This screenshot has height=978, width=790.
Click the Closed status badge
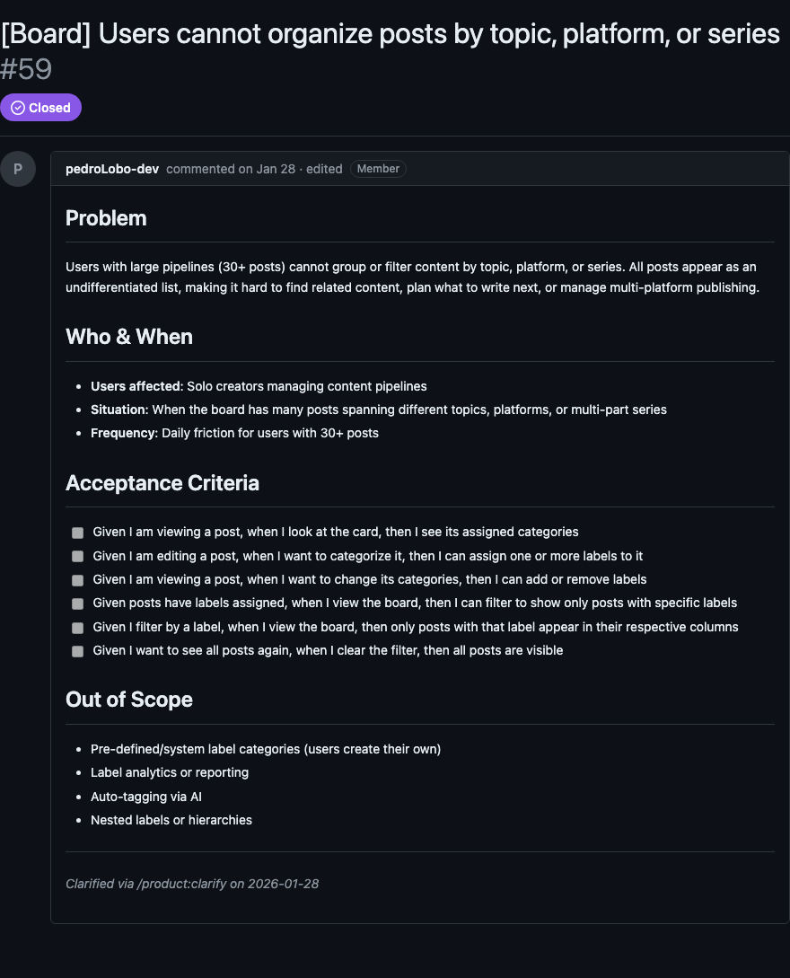(x=40, y=107)
